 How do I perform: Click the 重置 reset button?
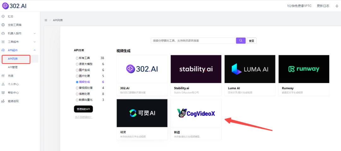pos(252,41)
